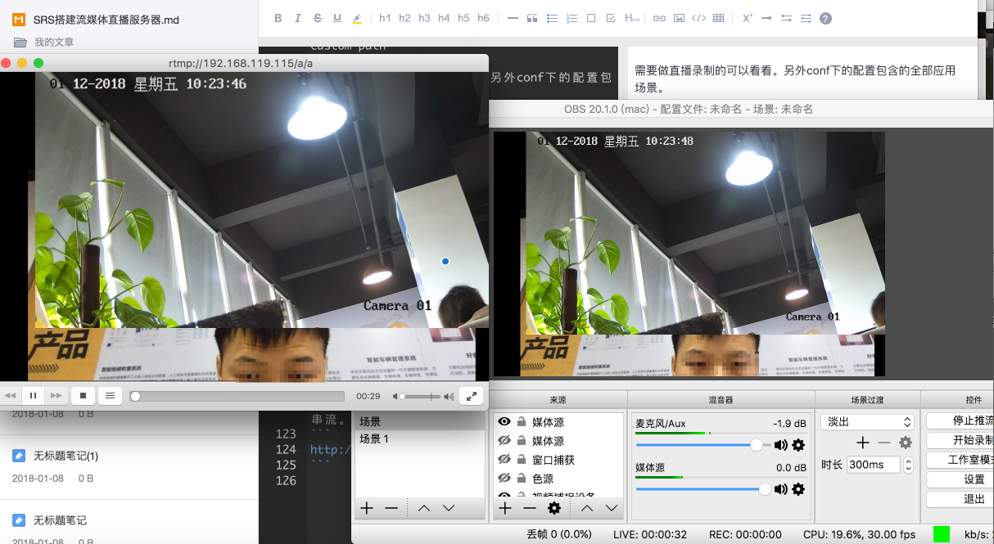Insert a block quote
This screenshot has height=544, width=994.
[532, 18]
